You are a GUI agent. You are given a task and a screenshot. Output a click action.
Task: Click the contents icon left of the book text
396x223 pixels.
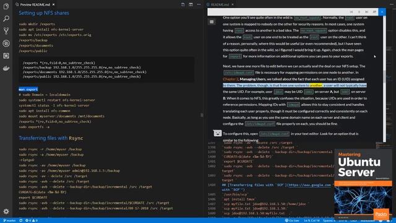pyautogui.click(x=212, y=22)
